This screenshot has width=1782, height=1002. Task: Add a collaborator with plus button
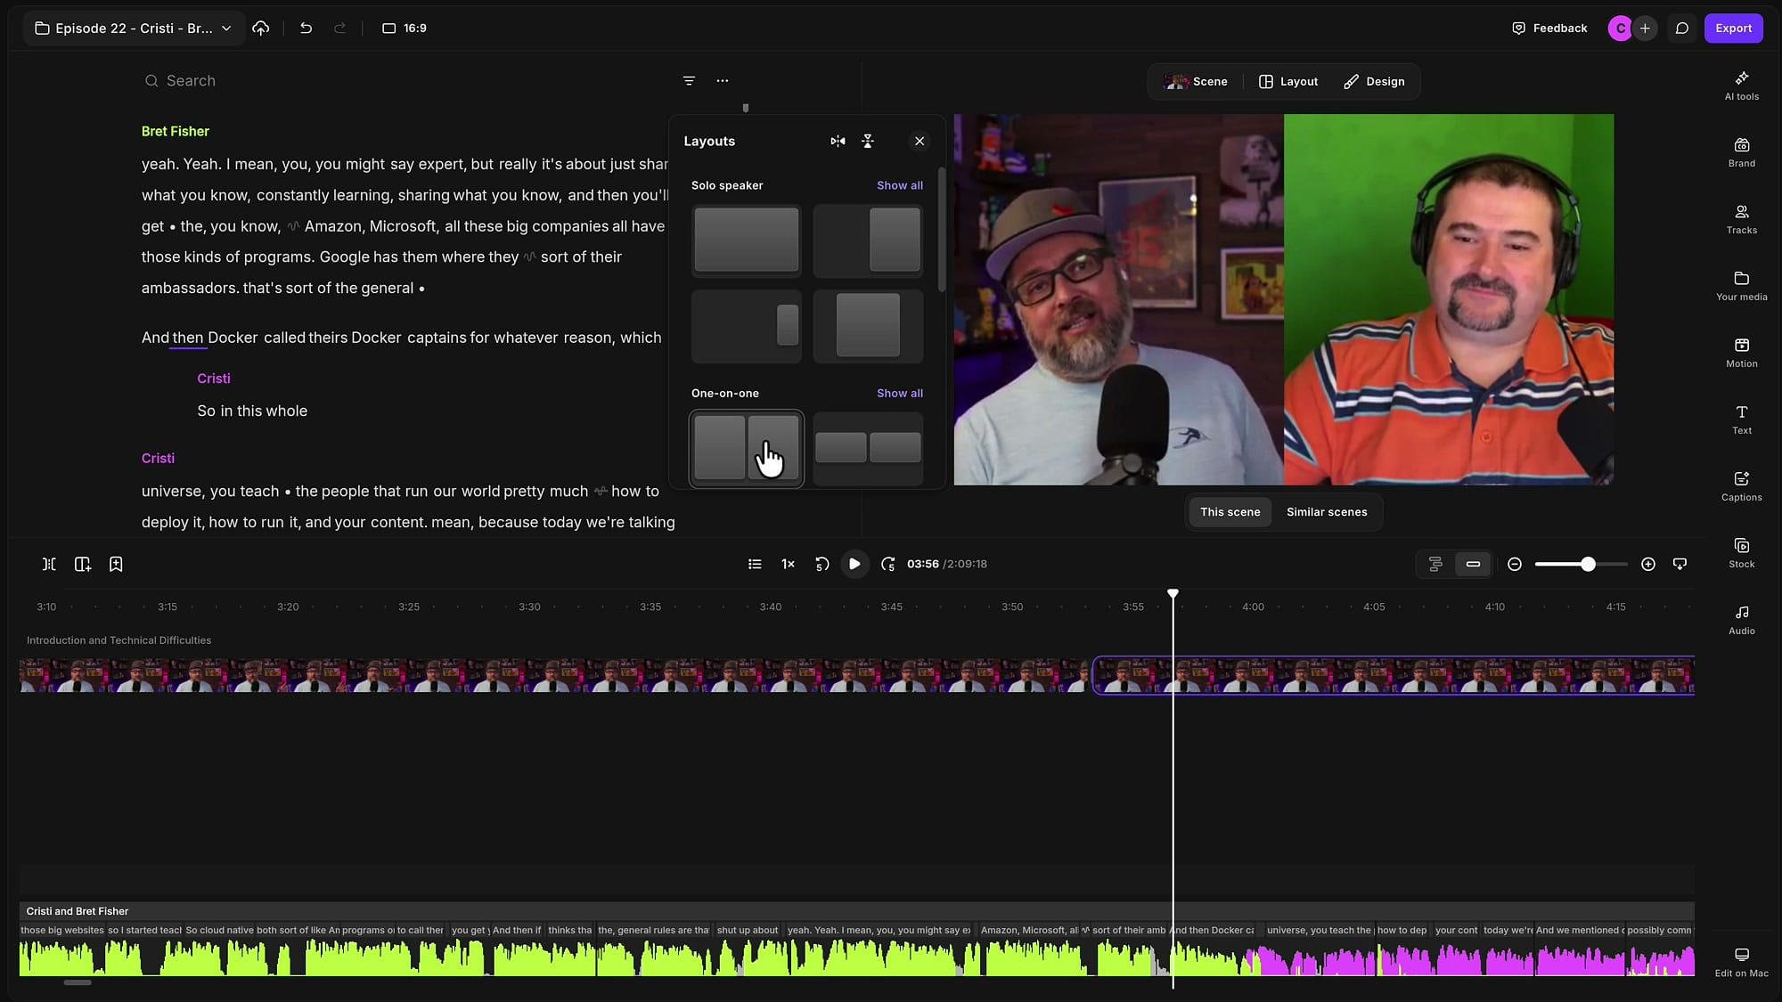(1645, 29)
